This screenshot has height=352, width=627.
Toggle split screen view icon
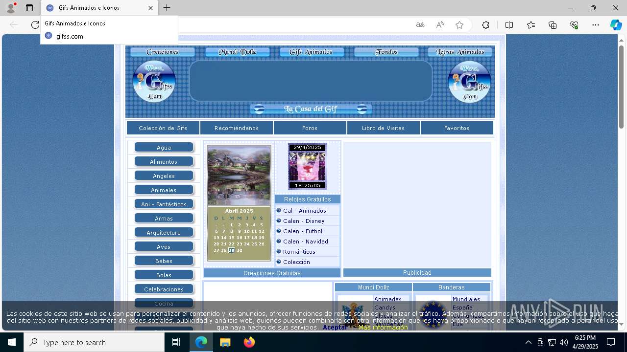509,25
